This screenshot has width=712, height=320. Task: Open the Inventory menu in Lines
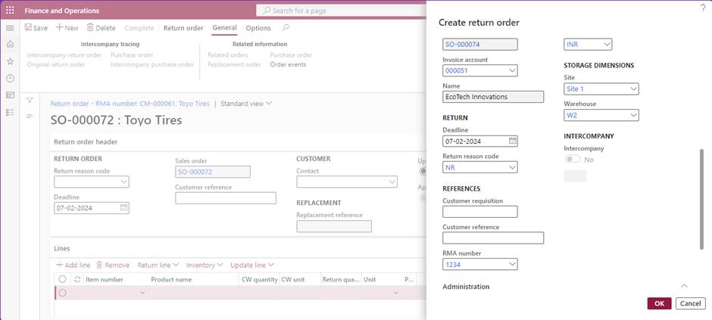pos(205,265)
